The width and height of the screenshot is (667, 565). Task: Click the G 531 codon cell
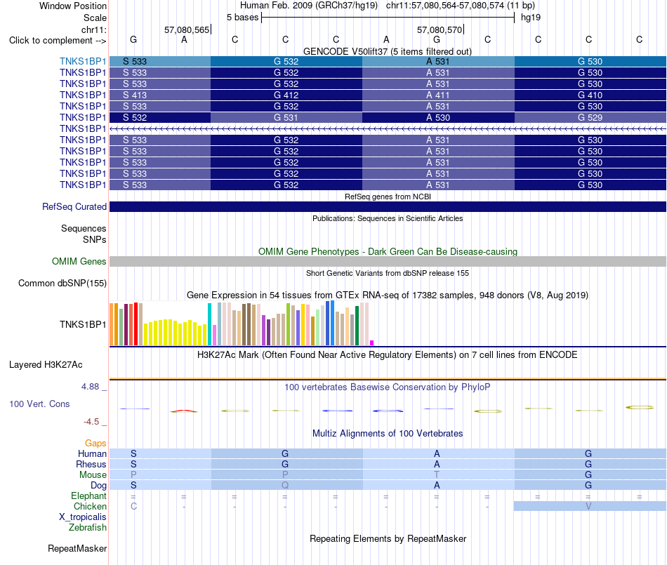[x=286, y=118]
